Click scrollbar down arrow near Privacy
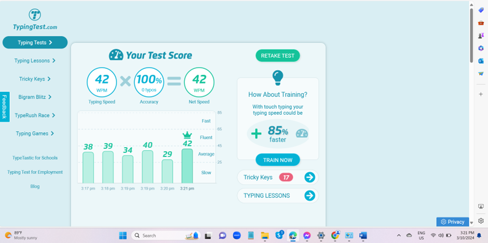The image size is (488, 243). 471,222
